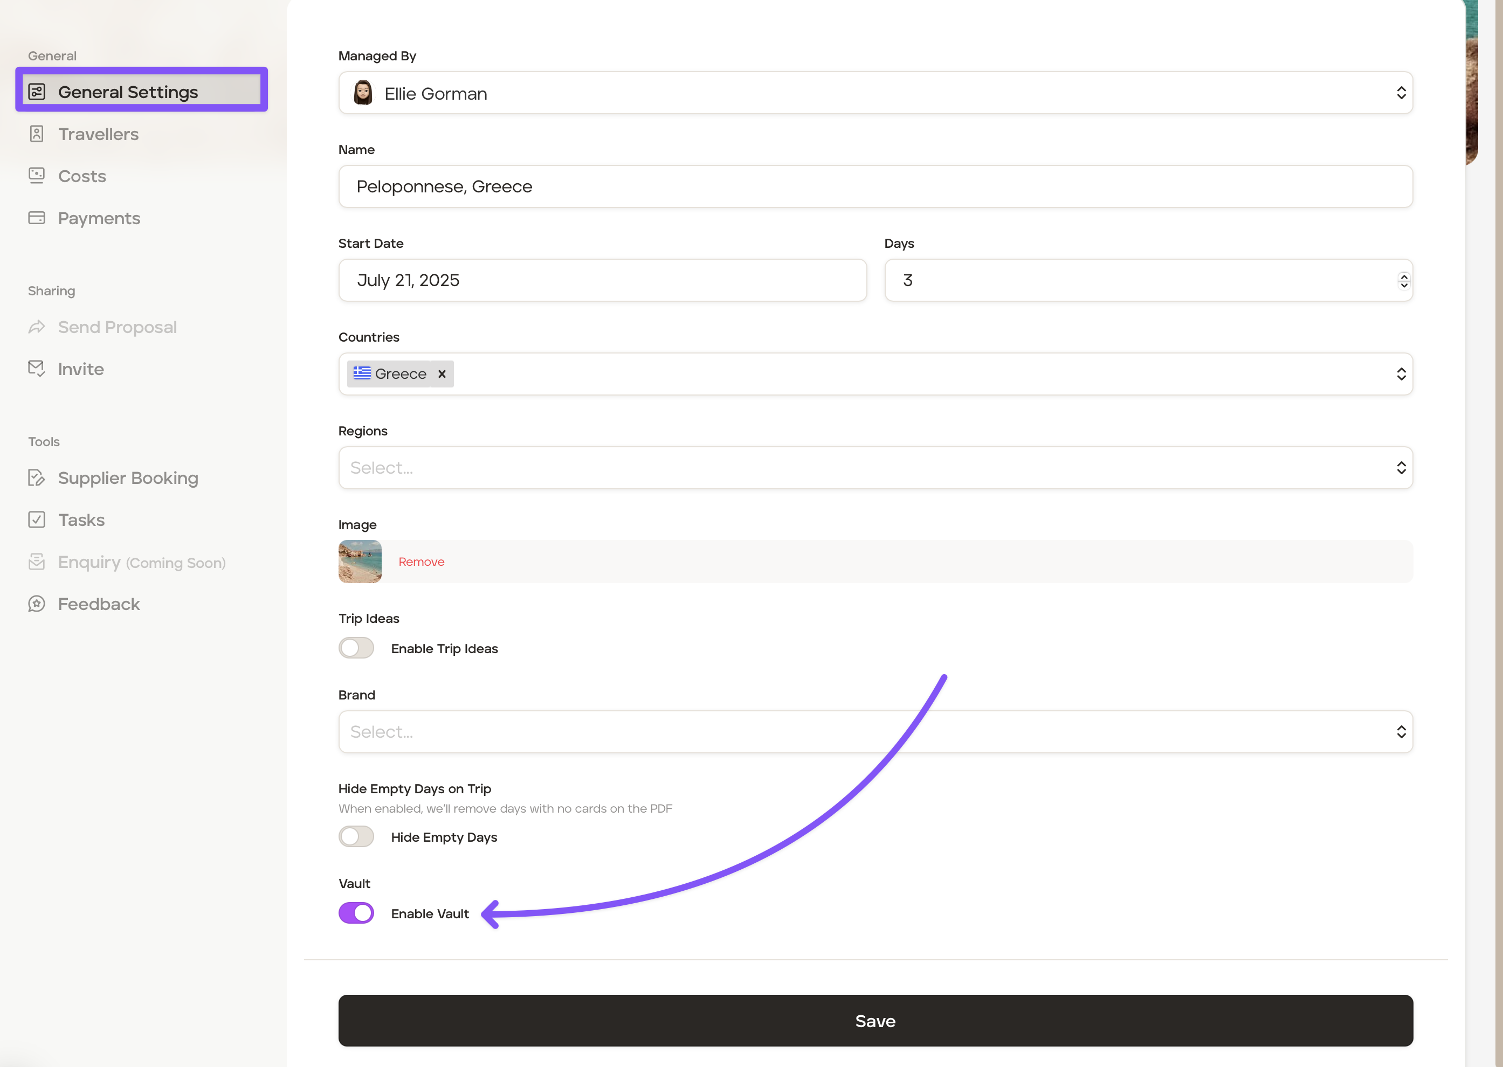Click the Costs sidebar icon
1503x1067 pixels.
tap(37, 176)
